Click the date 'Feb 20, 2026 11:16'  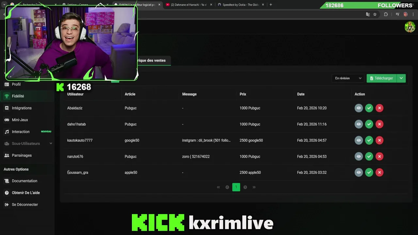[x=312, y=124]
